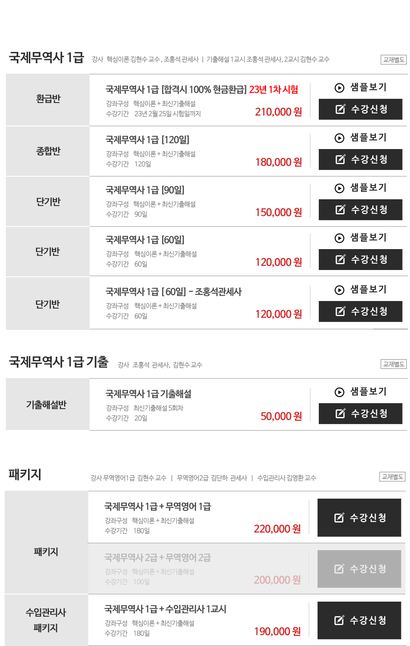This screenshot has height=646, width=410.
Task: Click 교재별도 tag in 패키지 section
Action: point(392,477)
